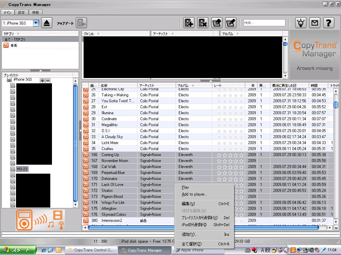Collapse left sidebar using the left arrow handle
The image size is (341, 255).
point(80,130)
